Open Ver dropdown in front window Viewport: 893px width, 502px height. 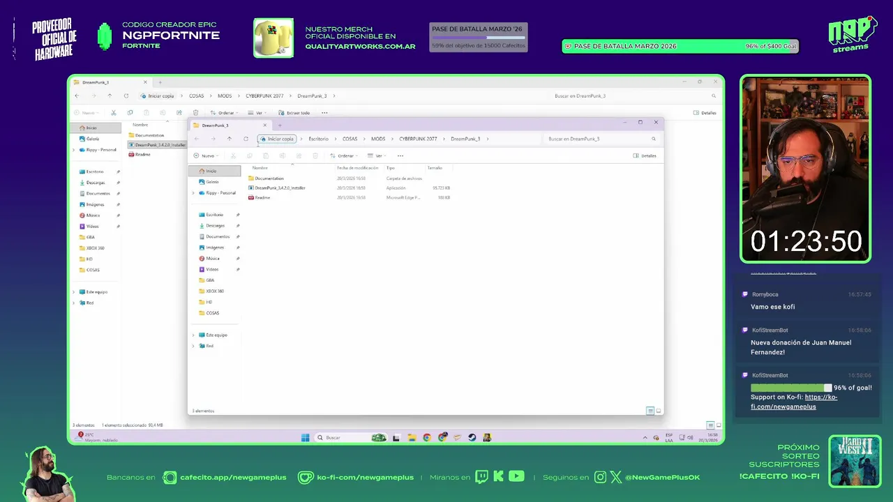[377, 155]
